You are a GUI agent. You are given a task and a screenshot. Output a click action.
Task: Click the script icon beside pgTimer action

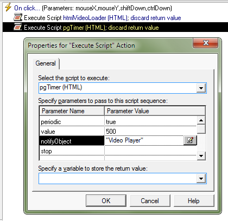click(x=18, y=27)
